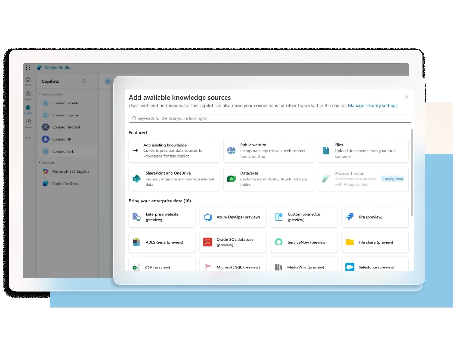
Task: Choose the Files upload card
Action: [x=363, y=150]
